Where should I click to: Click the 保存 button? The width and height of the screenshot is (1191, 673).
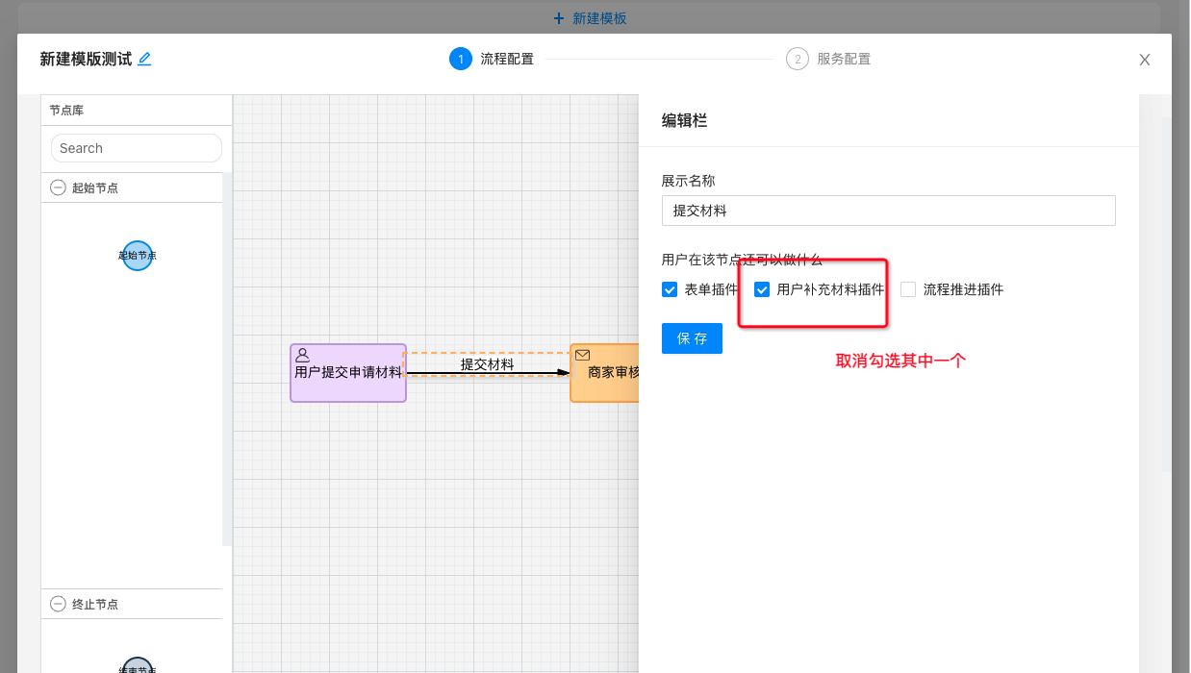click(x=692, y=338)
